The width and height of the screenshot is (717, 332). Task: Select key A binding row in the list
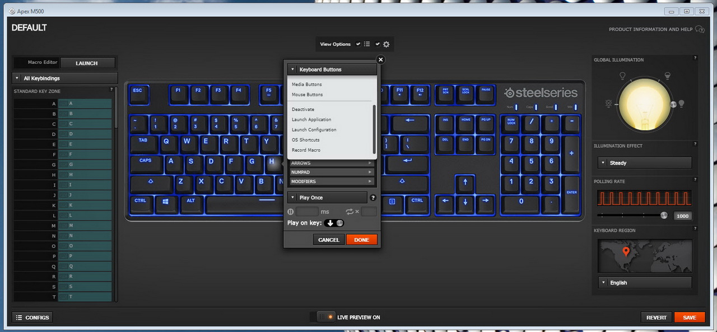[x=62, y=104]
